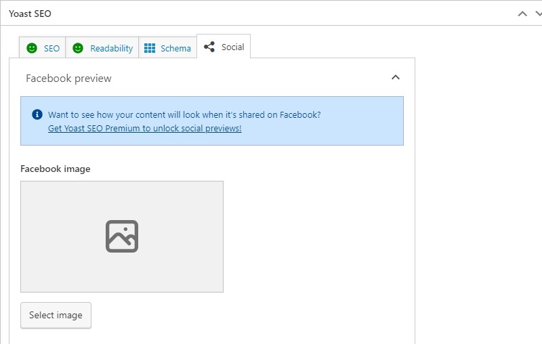
Task: Move the Yoast SEO panel up with arrow
Action: 522,14
